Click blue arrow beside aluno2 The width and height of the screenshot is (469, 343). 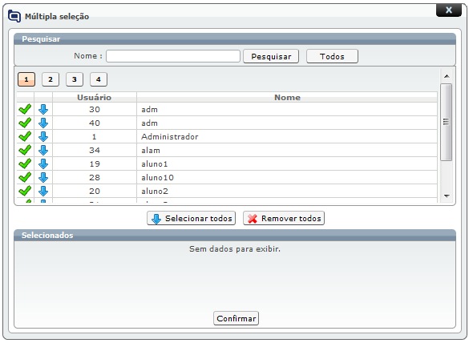pos(43,191)
